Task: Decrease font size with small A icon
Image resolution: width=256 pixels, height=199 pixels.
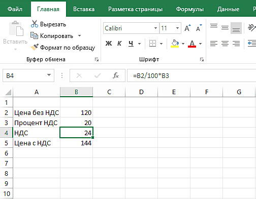Action: [x=199, y=28]
